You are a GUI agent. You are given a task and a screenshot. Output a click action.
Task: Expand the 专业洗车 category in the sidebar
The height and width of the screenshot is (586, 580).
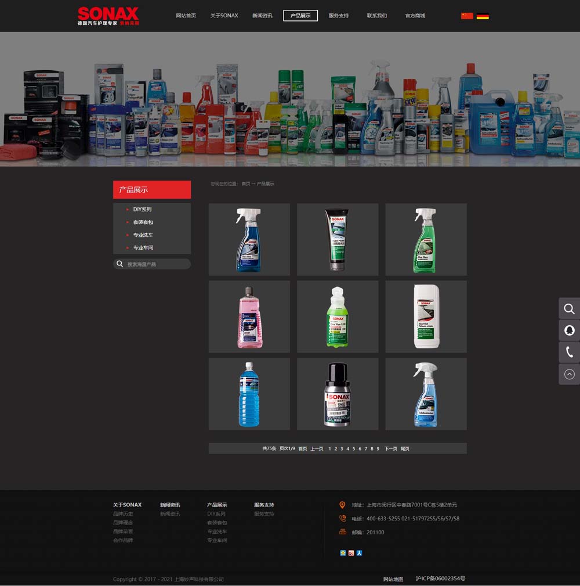pyautogui.click(x=143, y=235)
